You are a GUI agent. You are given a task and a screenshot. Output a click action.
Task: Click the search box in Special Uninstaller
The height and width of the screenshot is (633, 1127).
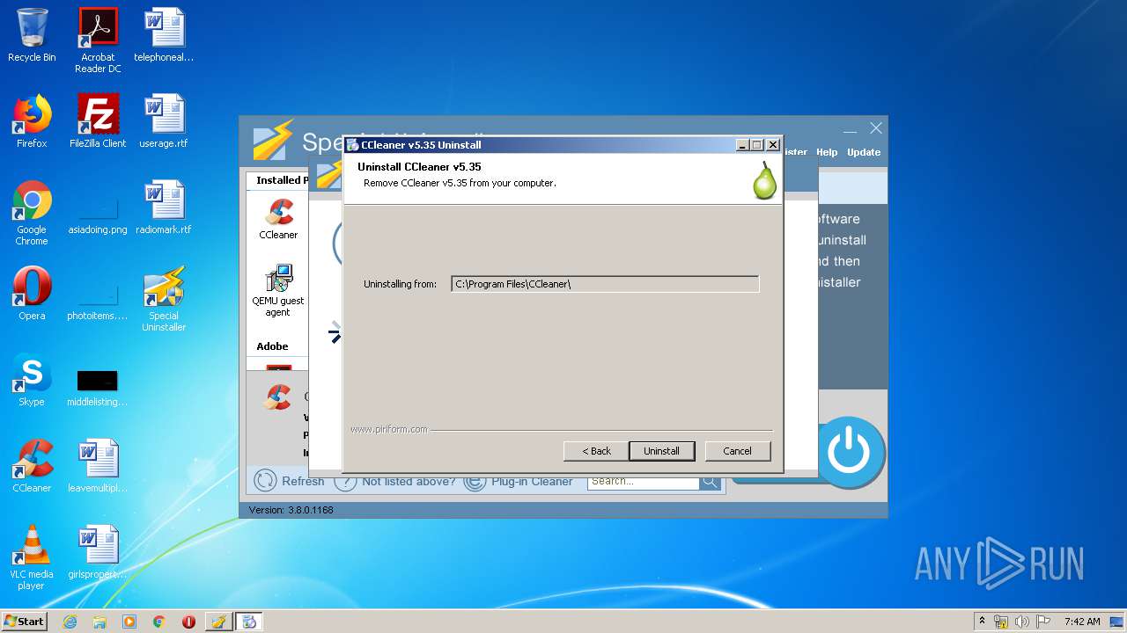[x=644, y=481]
